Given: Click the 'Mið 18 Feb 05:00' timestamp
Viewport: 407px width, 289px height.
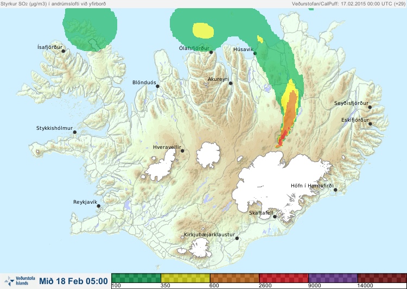Looking at the screenshot, I should point(73,281).
